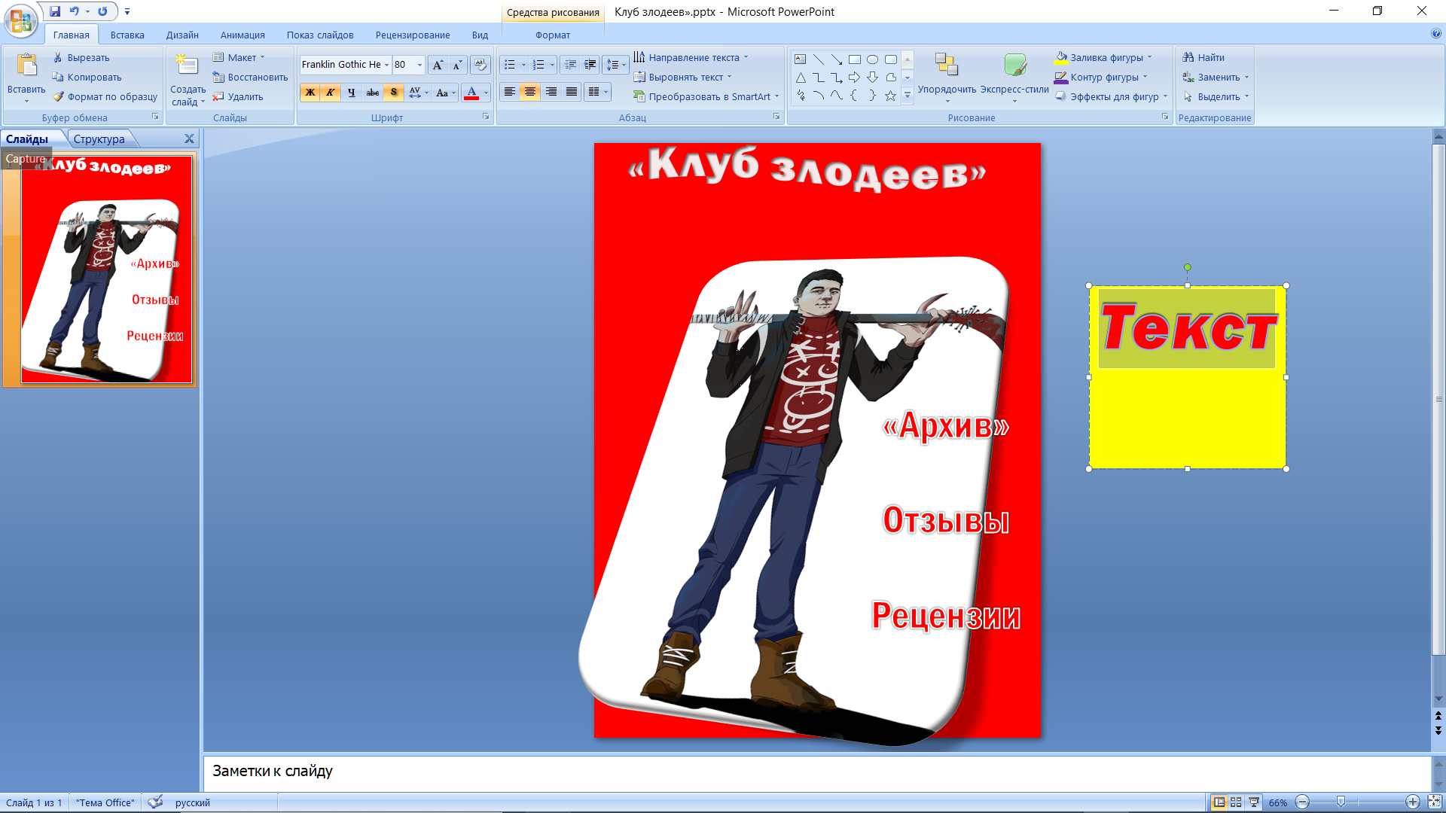The height and width of the screenshot is (813, 1446).
Task: Click the Найти button
Action: click(x=1203, y=57)
